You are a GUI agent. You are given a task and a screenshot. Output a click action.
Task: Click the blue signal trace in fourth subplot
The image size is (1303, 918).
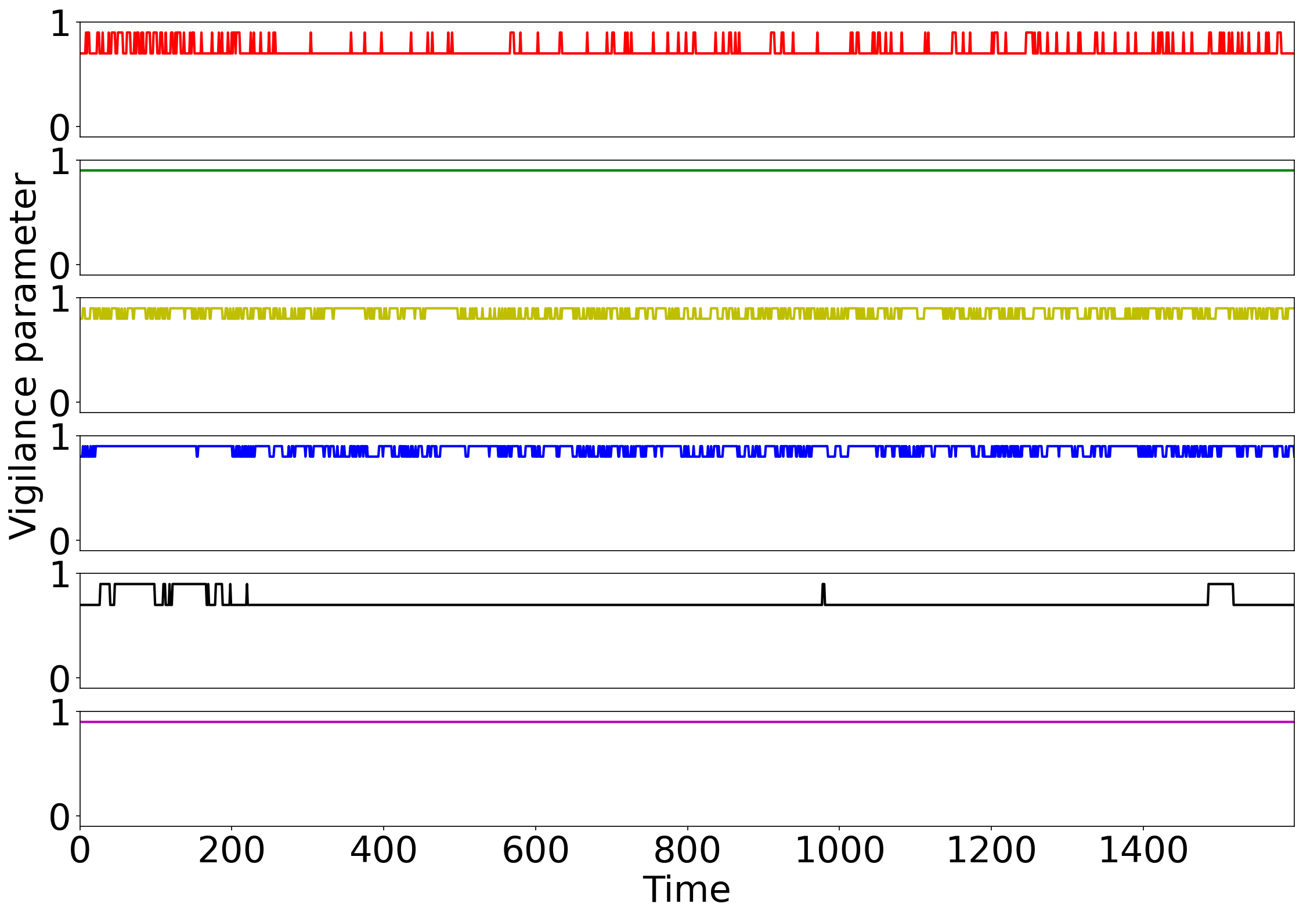point(145,446)
